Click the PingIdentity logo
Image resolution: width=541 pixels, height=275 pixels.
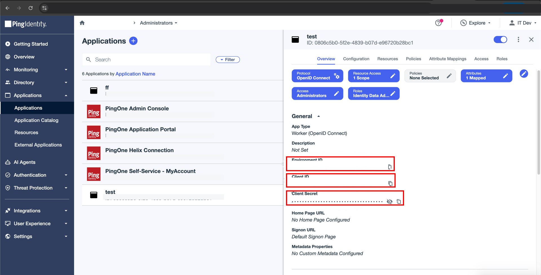[x=26, y=24]
